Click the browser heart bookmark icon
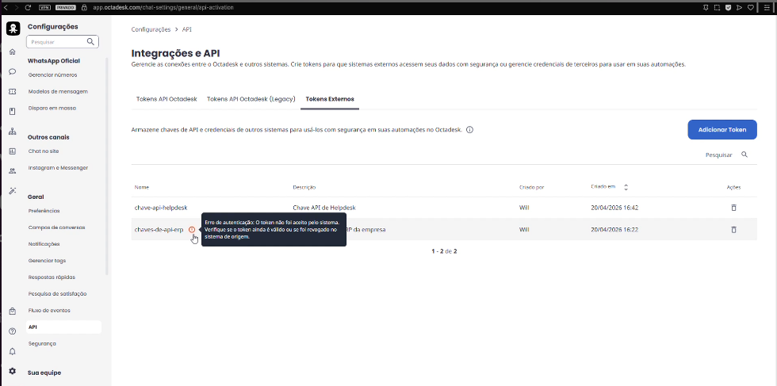The width and height of the screenshot is (777, 386). 751,7
